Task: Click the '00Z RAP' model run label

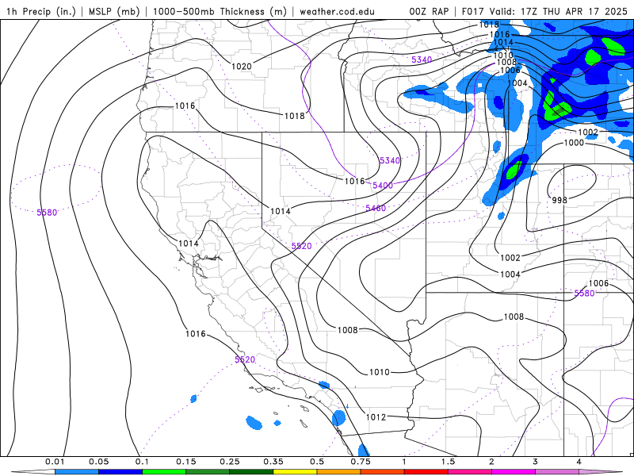Action: click(429, 11)
